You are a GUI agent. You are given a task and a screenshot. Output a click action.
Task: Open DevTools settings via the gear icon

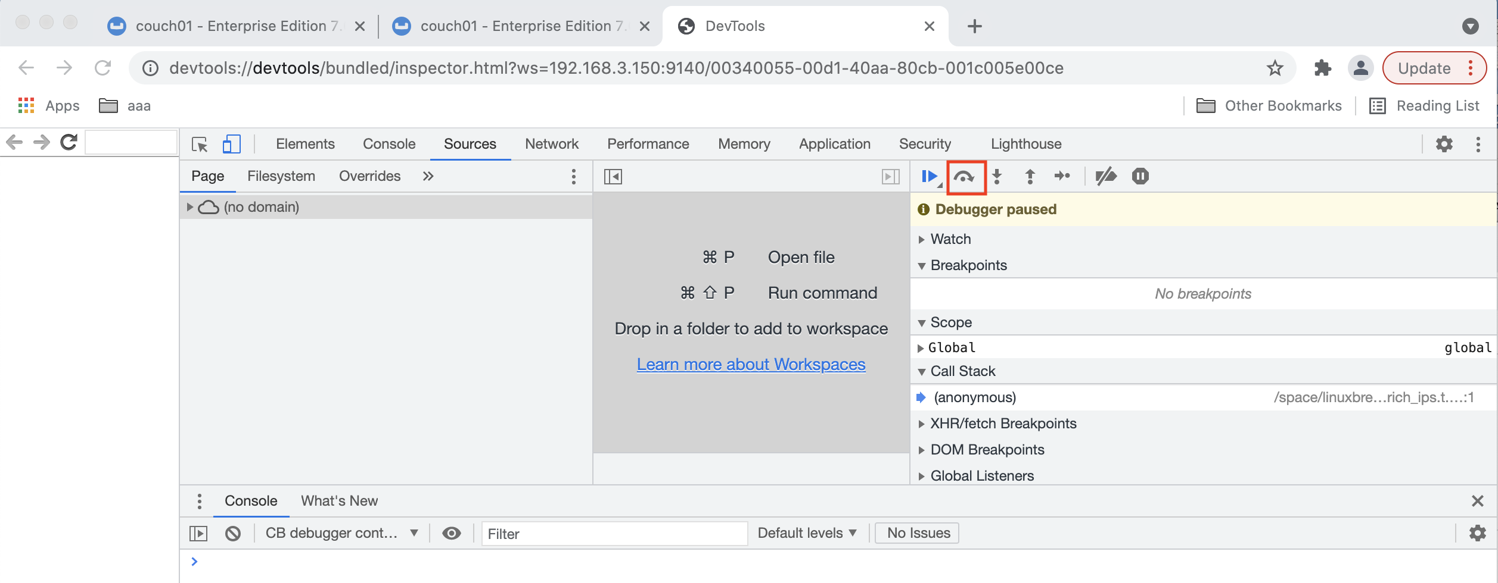(x=1444, y=144)
